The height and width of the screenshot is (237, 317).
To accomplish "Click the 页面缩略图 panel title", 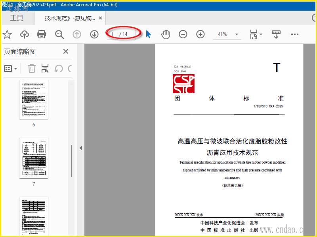I will coord(20,52).
